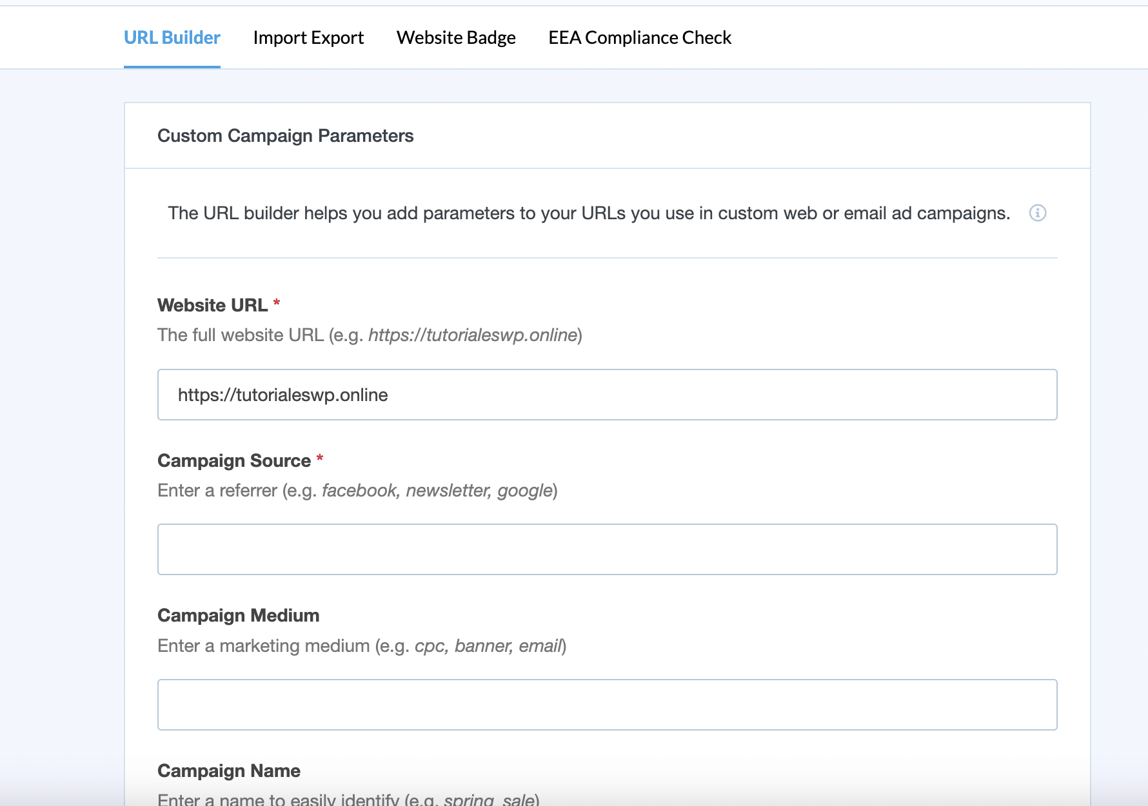Click the italic example URL in the help text
The height and width of the screenshot is (806, 1148).
472,335
